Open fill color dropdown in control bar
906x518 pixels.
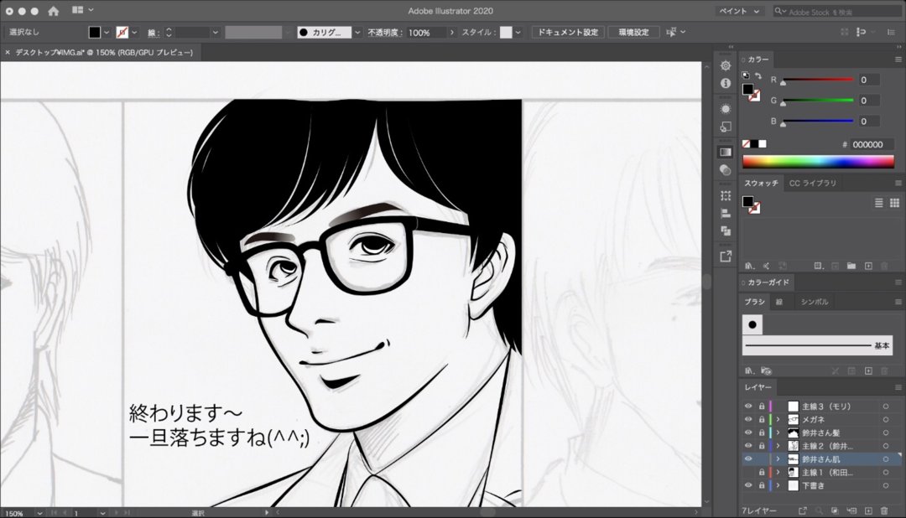(107, 33)
